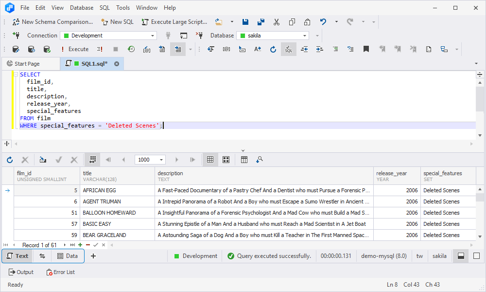Click the comment selection lines icon
Screen dimensions: 486x292
335,49
